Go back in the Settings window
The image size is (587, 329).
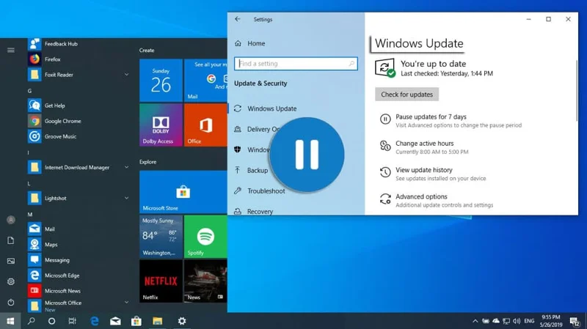click(x=238, y=19)
